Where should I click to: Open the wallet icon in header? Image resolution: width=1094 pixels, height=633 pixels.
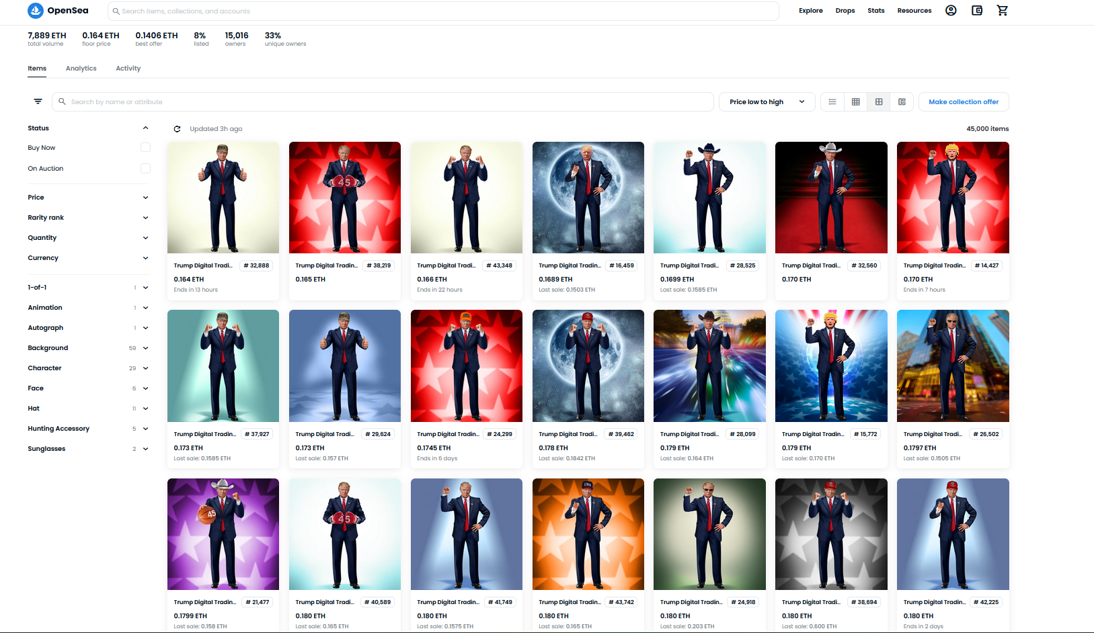[977, 11]
